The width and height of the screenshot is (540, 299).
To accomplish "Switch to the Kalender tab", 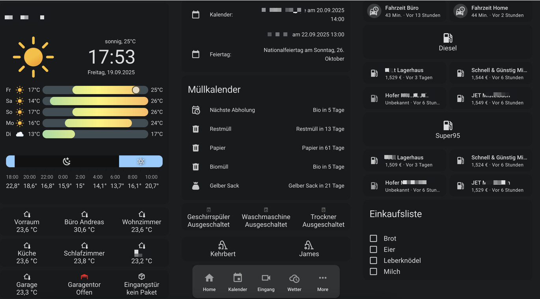I will [237, 282].
